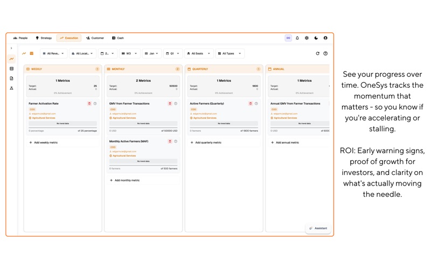Click Monthly Active Farmers progress bar

143,166
